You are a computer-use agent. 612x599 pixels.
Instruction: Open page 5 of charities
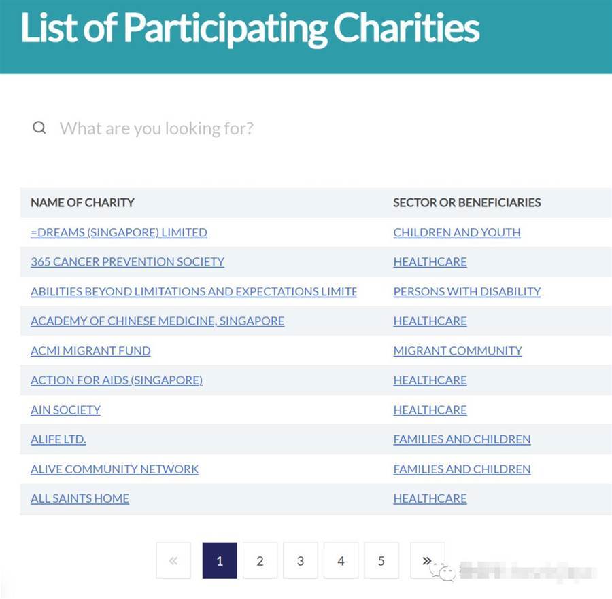click(x=381, y=560)
